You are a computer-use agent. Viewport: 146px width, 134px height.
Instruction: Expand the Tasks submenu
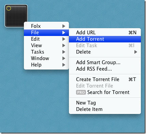46,52
